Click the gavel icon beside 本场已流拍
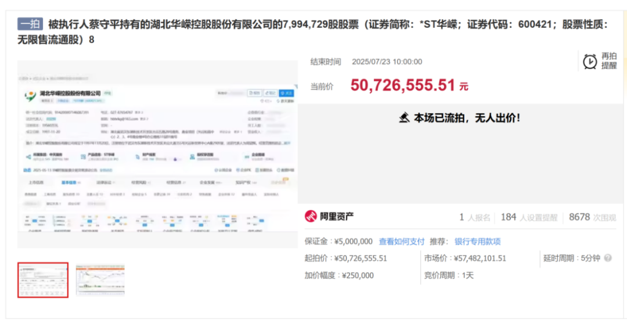Image resolution: width=627 pixels, height=323 pixels. click(x=405, y=118)
